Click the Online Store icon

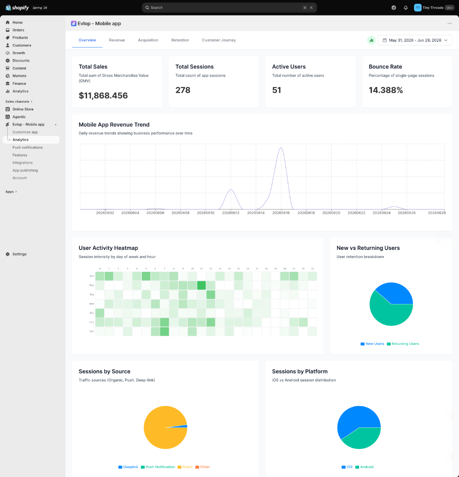[8, 109]
